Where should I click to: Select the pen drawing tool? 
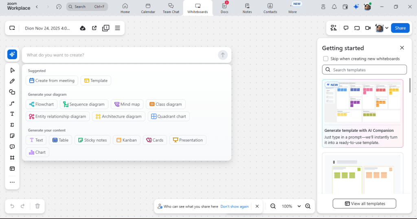point(12,81)
